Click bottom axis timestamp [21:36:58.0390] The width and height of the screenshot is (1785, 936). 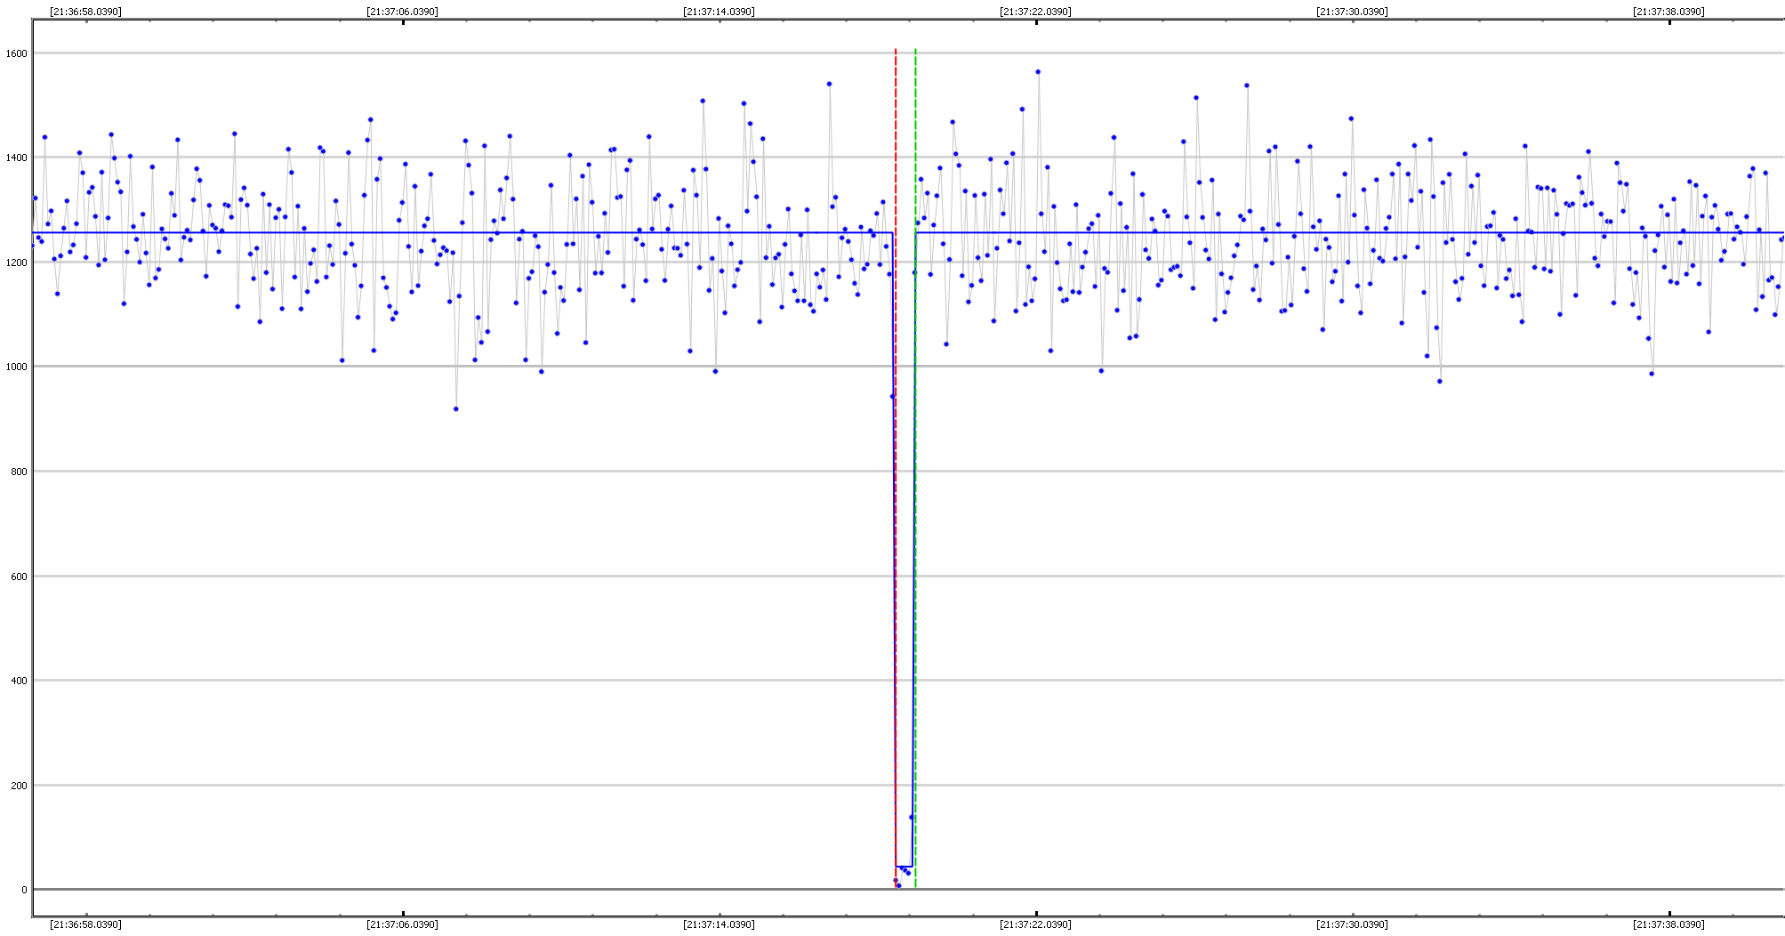click(85, 924)
